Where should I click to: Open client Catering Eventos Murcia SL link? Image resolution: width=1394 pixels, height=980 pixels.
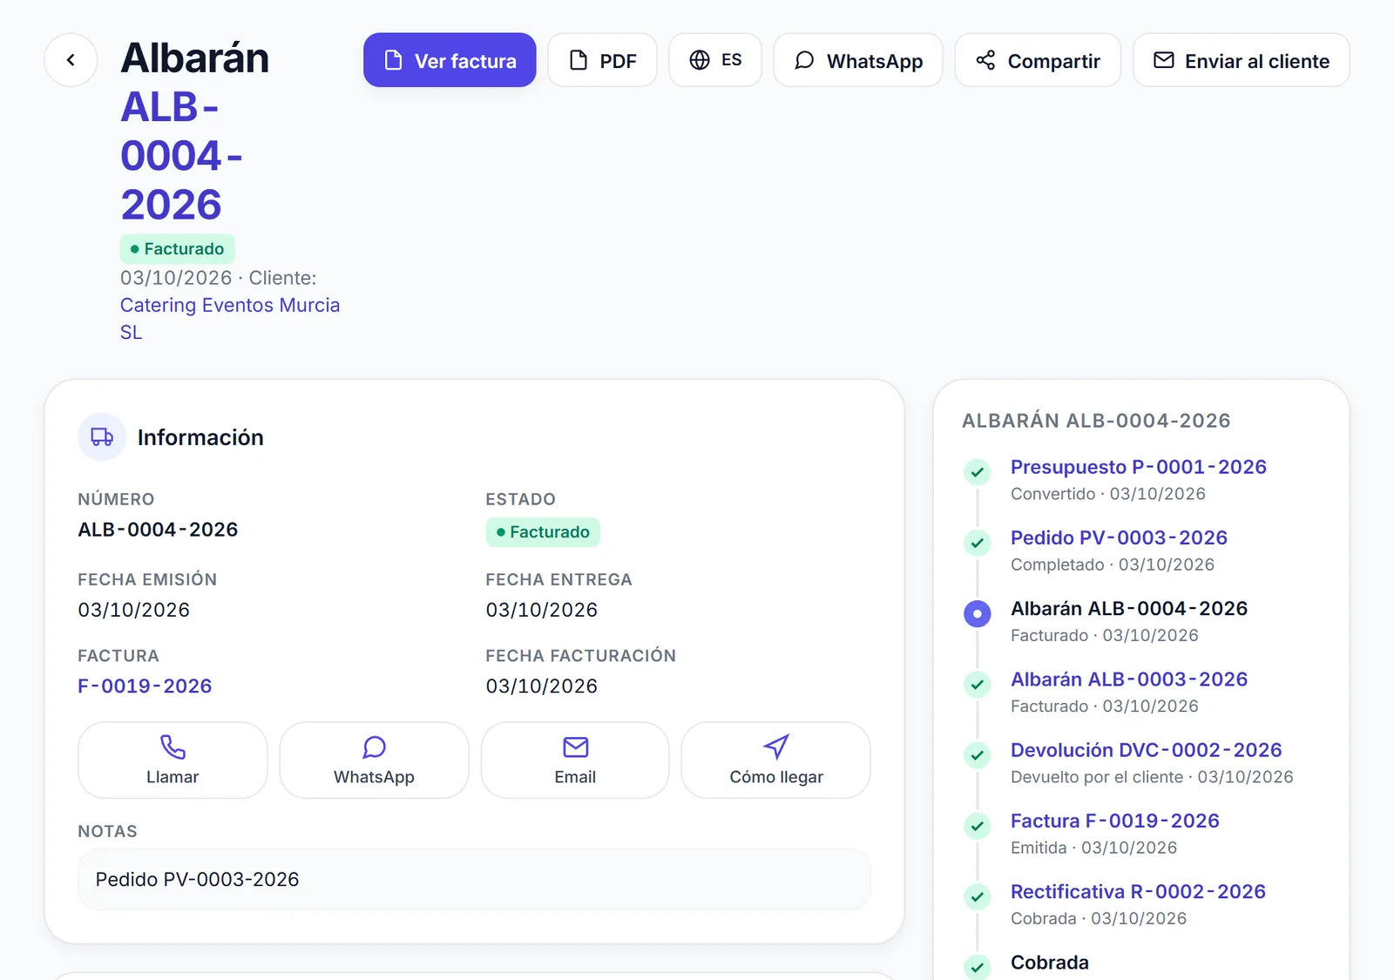[230, 319]
